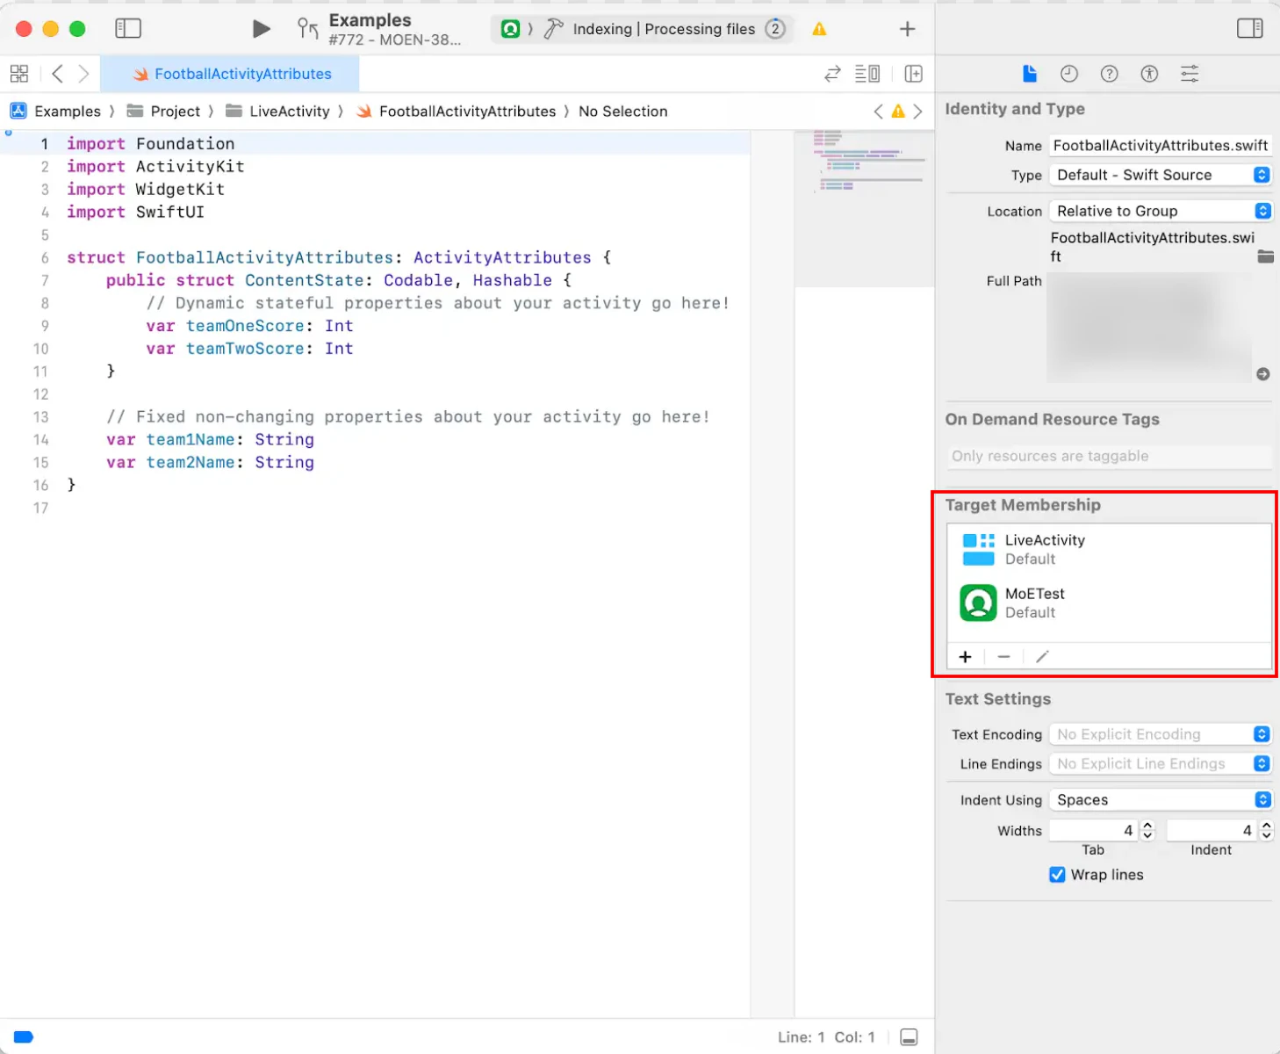This screenshot has height=1054, width=1280.
Task: Click LiveActivity in the breadcrumb path
Action: [288, 112]
